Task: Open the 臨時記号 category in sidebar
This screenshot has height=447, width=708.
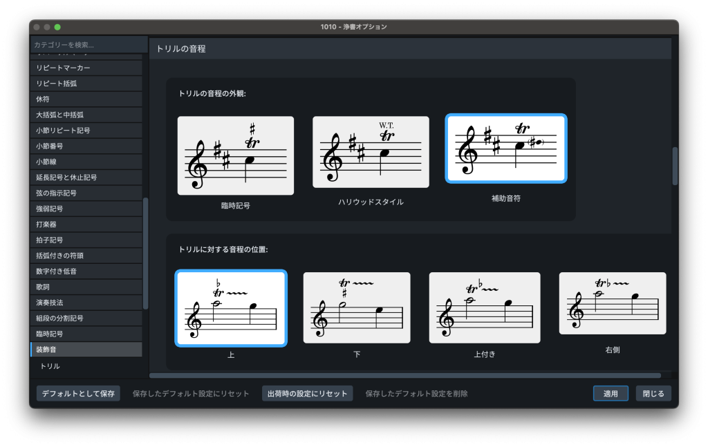Action: click(x=86, y=334)
